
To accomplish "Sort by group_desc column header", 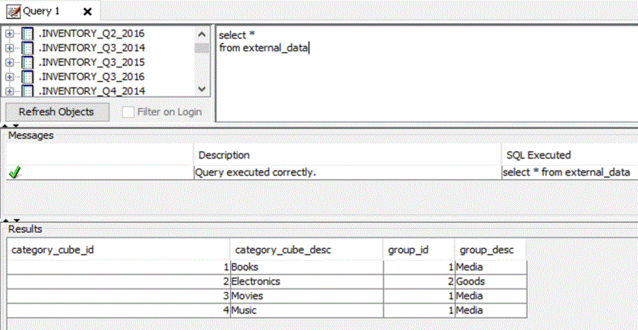I will 490,250.
